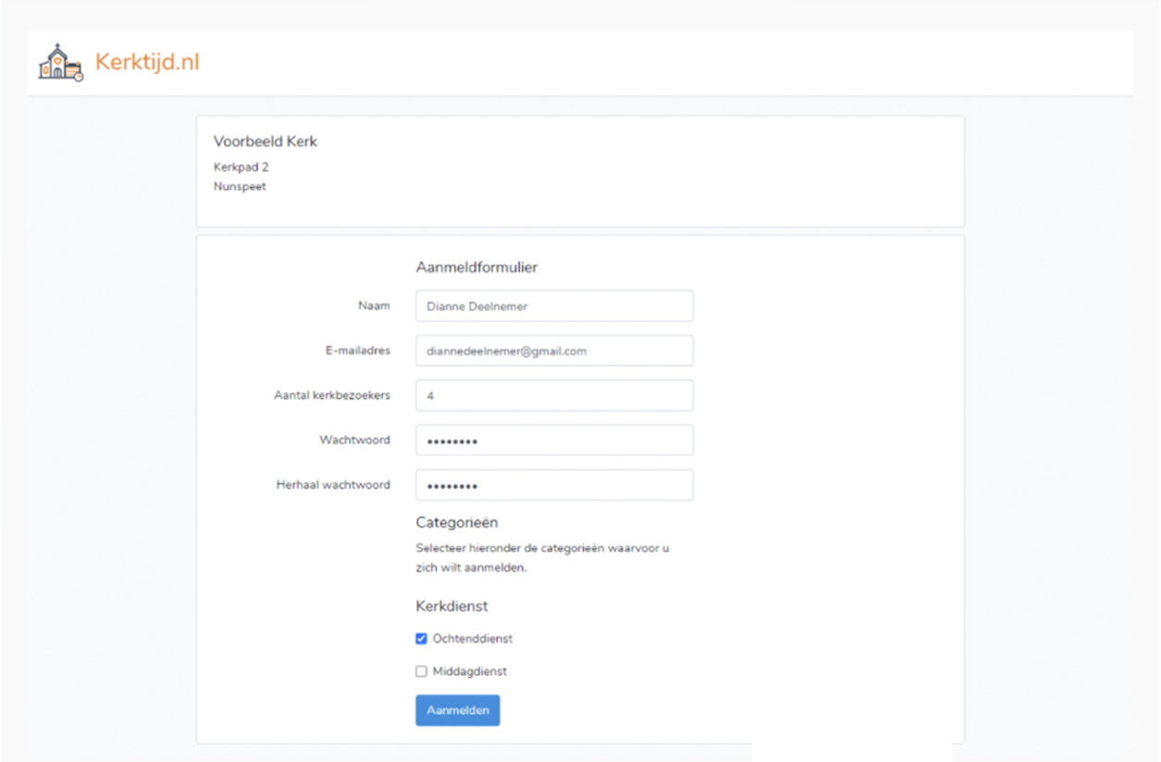1161x762 pixels.
Task: Click the Voorbeeld Kerk heading
Action: (266, 141)
